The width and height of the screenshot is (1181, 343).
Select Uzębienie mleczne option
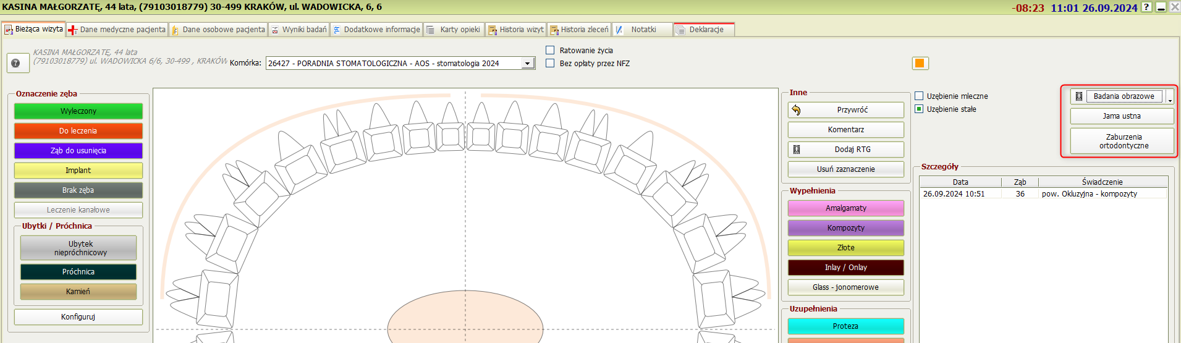pos(919,96)
